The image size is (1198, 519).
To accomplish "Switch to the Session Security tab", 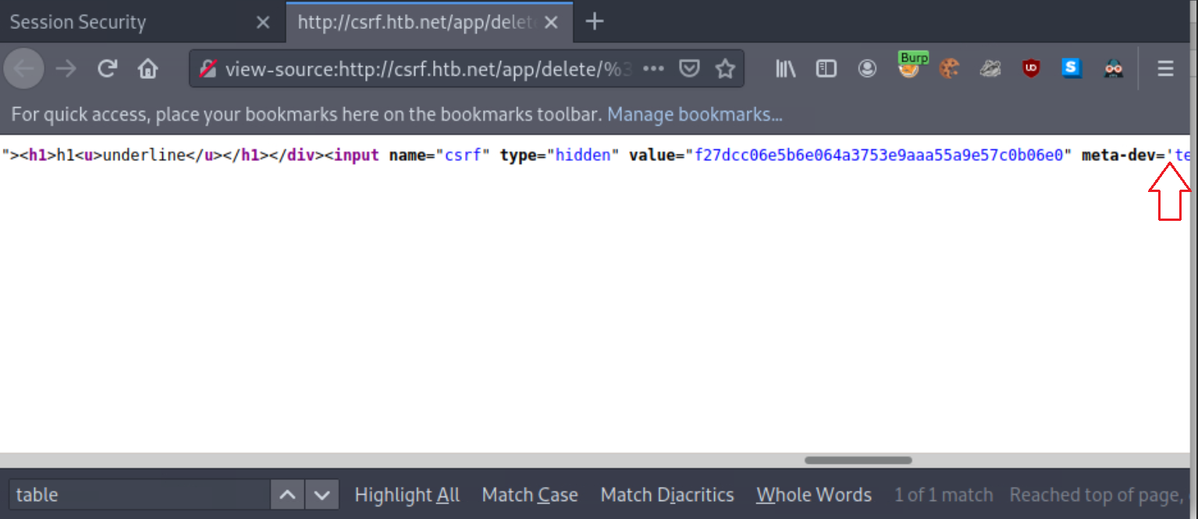I will [78, 22].
